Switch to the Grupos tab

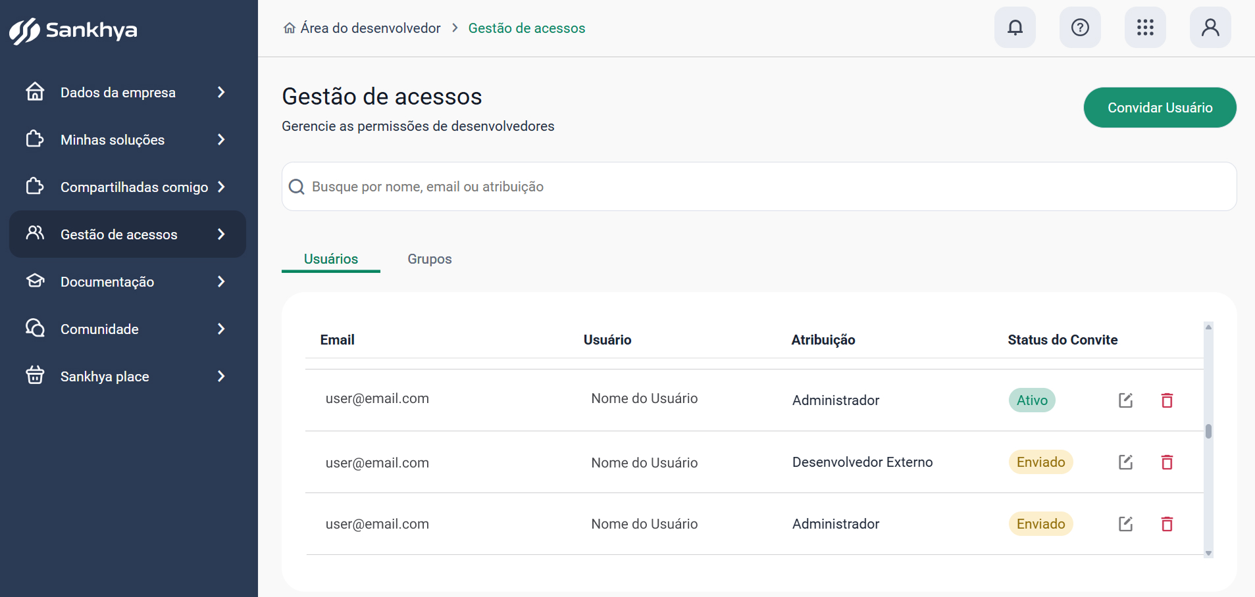click(430, 259)
